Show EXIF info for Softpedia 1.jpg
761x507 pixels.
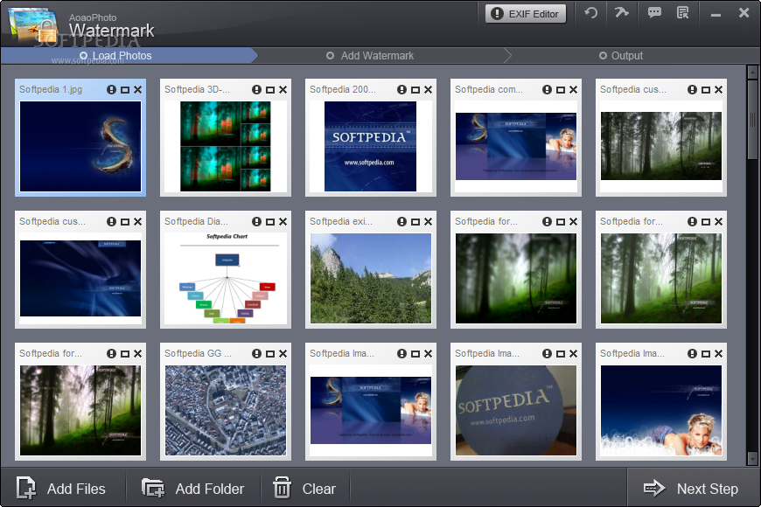point(112,90)
